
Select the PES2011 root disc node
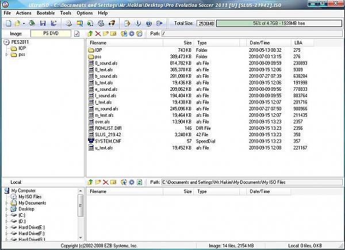pos(17,42)
